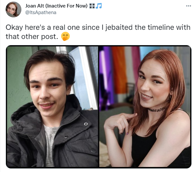
Task: Click the hand-over-mouth emoji in the tweet
Action: 65,36
